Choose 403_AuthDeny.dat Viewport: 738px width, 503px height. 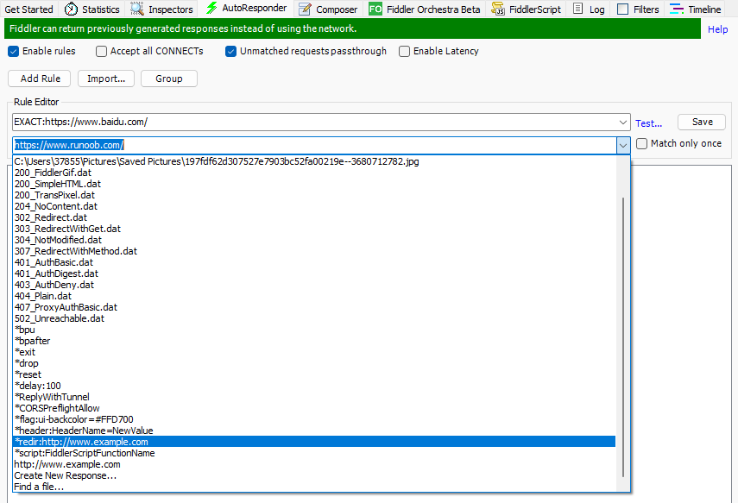coord(314,285)
